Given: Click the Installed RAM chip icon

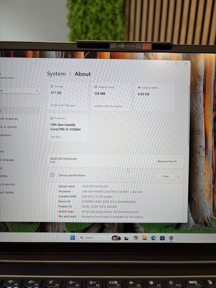Looking at the screenshot, I should tap(139, 88).
